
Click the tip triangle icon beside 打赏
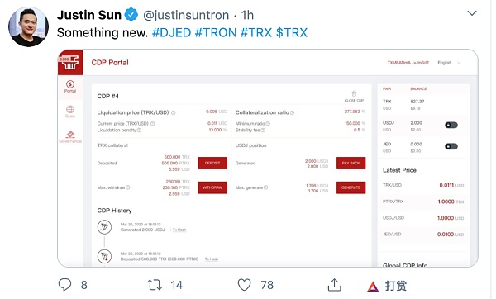[373, 287]
